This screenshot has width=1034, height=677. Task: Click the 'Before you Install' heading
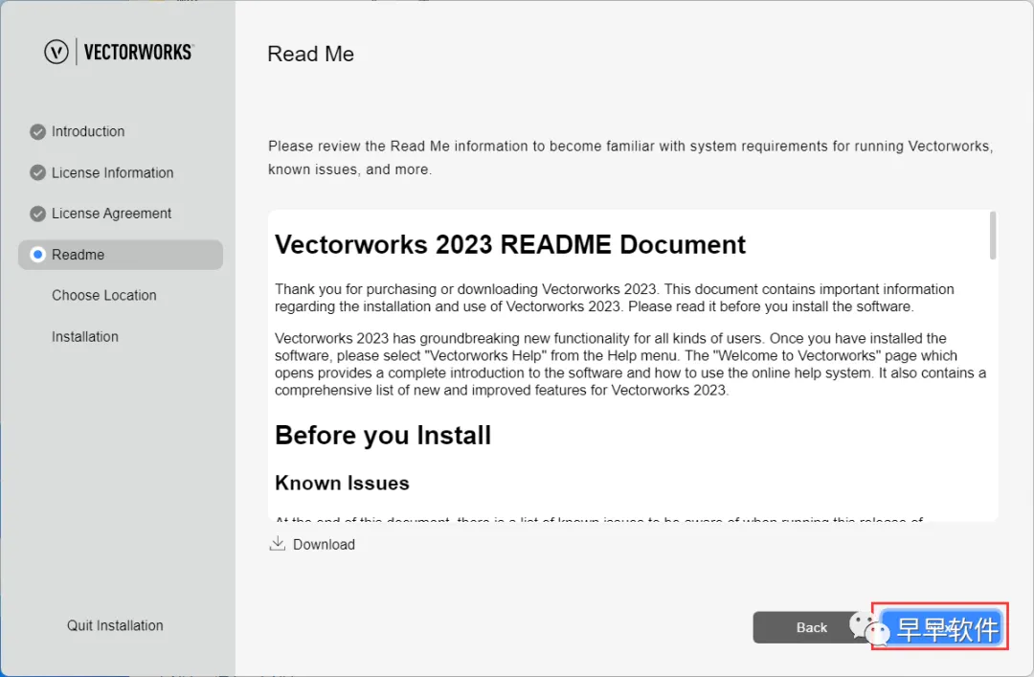click(382, 436)
